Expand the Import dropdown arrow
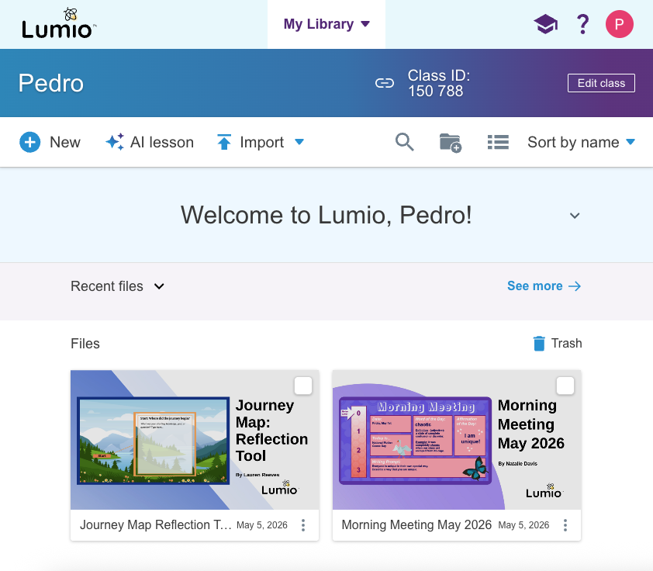 (299, 142)
